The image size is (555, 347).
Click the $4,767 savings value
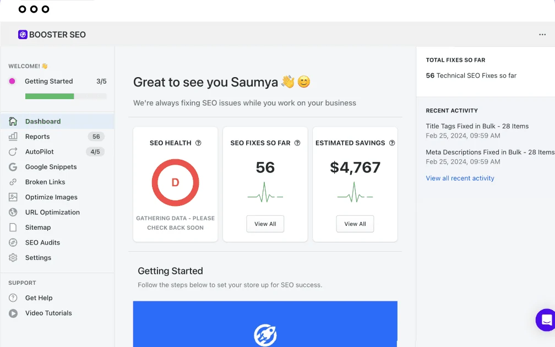pos(355,167)
